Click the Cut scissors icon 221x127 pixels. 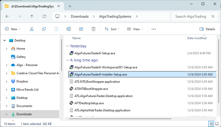pyautogui.click(x=32, y=29)
